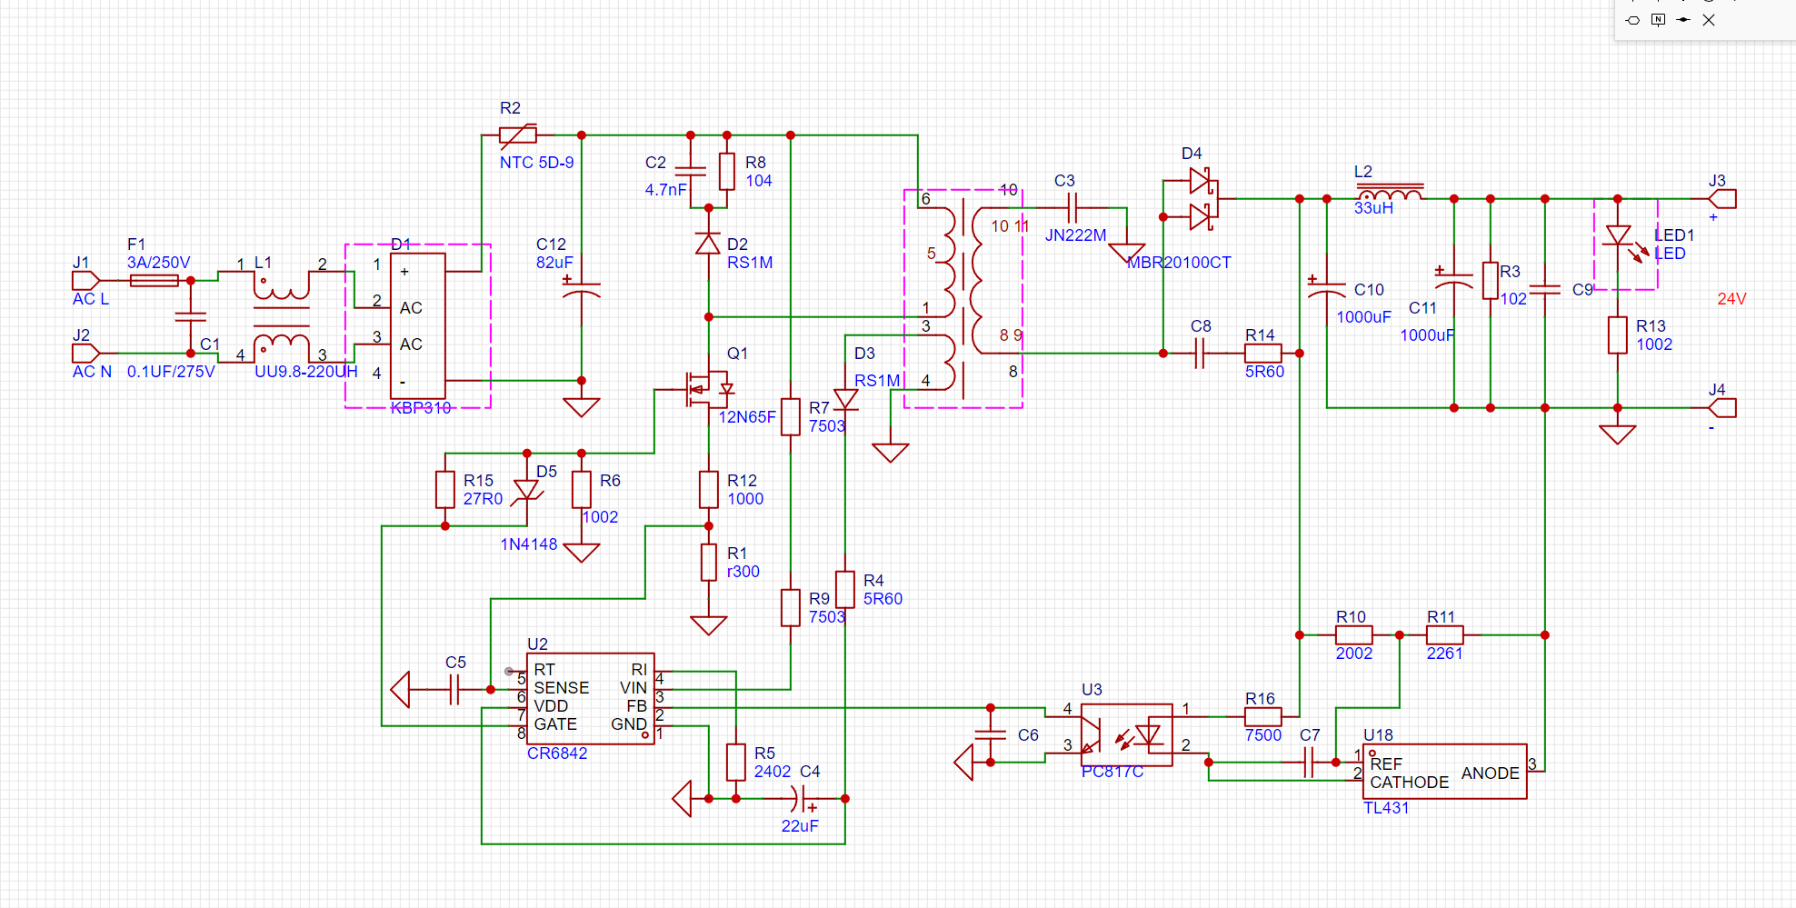Select the J2 AC N connector symbol
1796x908 pixels.
click(86, 353)
